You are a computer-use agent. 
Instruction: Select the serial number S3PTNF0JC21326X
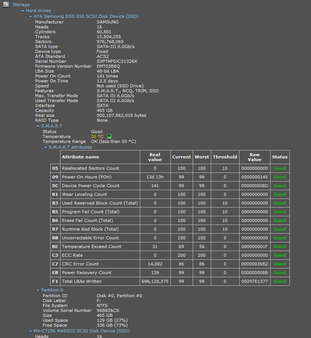click(117, 61)
